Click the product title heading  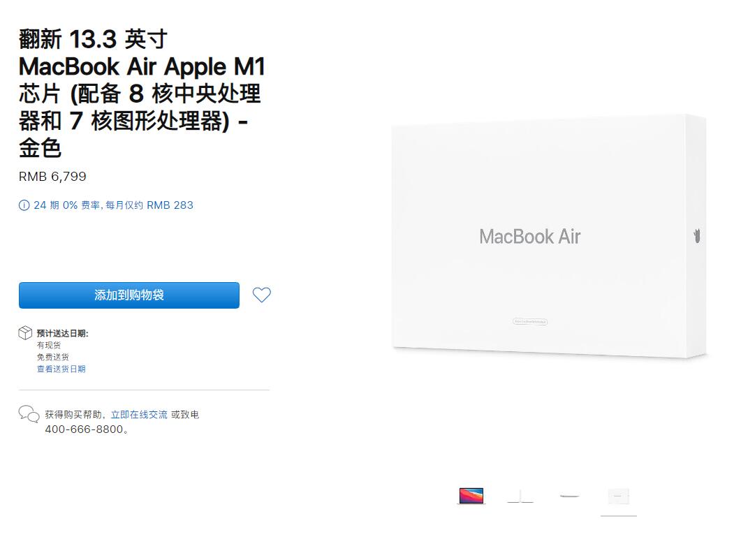(x=142, y=93)
